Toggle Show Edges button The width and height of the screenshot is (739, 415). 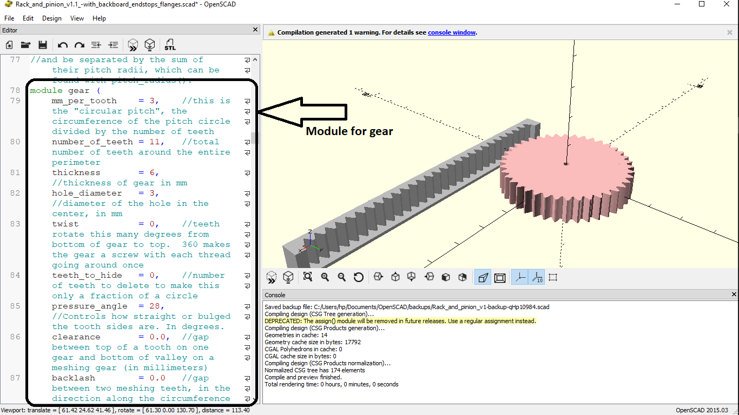pos(553,278)
